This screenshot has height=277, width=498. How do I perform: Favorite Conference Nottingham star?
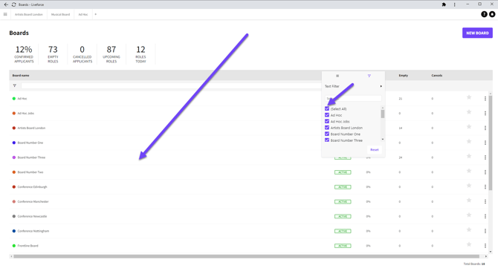469,229
